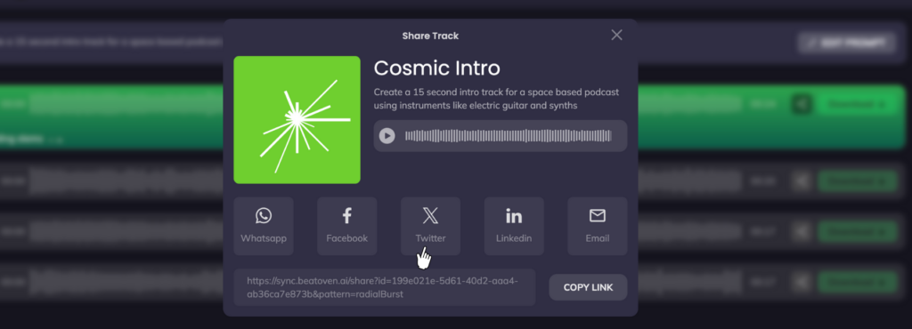The height and width of the screenshot is (329, 912).
Task: Play the Cosmic Intro preview
Action: 387,136
